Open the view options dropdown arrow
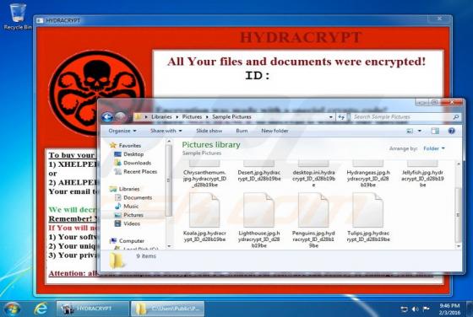 [420, 131]
